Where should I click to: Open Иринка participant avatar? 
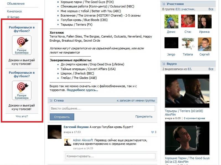pyautogui.click(x=204, y=22)
